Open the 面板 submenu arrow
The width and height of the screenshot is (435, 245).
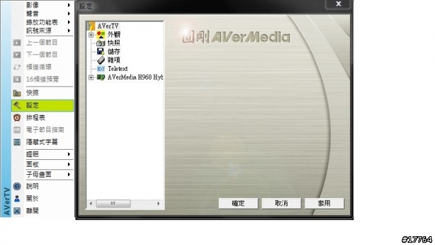pos(69,165)
